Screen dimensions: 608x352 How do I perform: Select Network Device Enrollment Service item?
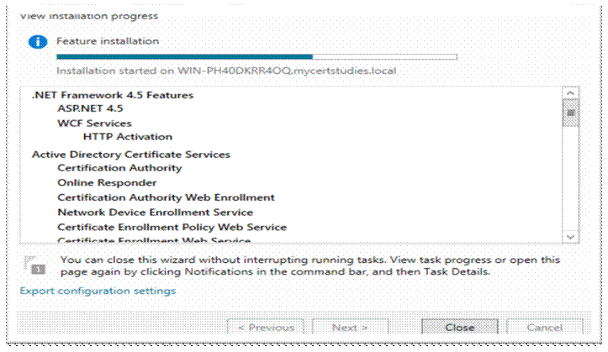pos(155,213)
